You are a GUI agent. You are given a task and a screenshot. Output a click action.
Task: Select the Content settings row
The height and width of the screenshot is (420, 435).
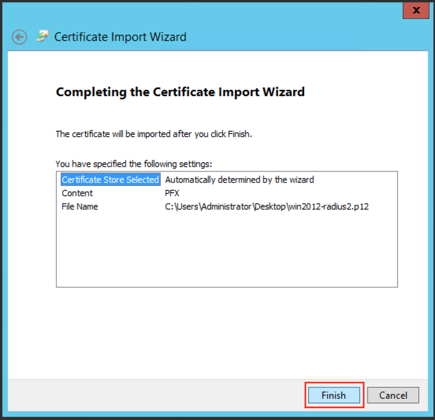[77, 193]
